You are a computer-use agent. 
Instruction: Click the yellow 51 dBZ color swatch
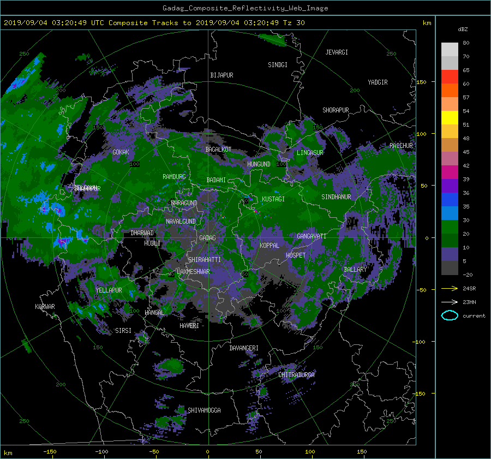pyautogui.click(x=450, y=118)
